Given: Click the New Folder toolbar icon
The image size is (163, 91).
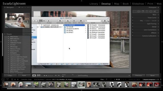Looking at the screenshot, I should [68, 21].
